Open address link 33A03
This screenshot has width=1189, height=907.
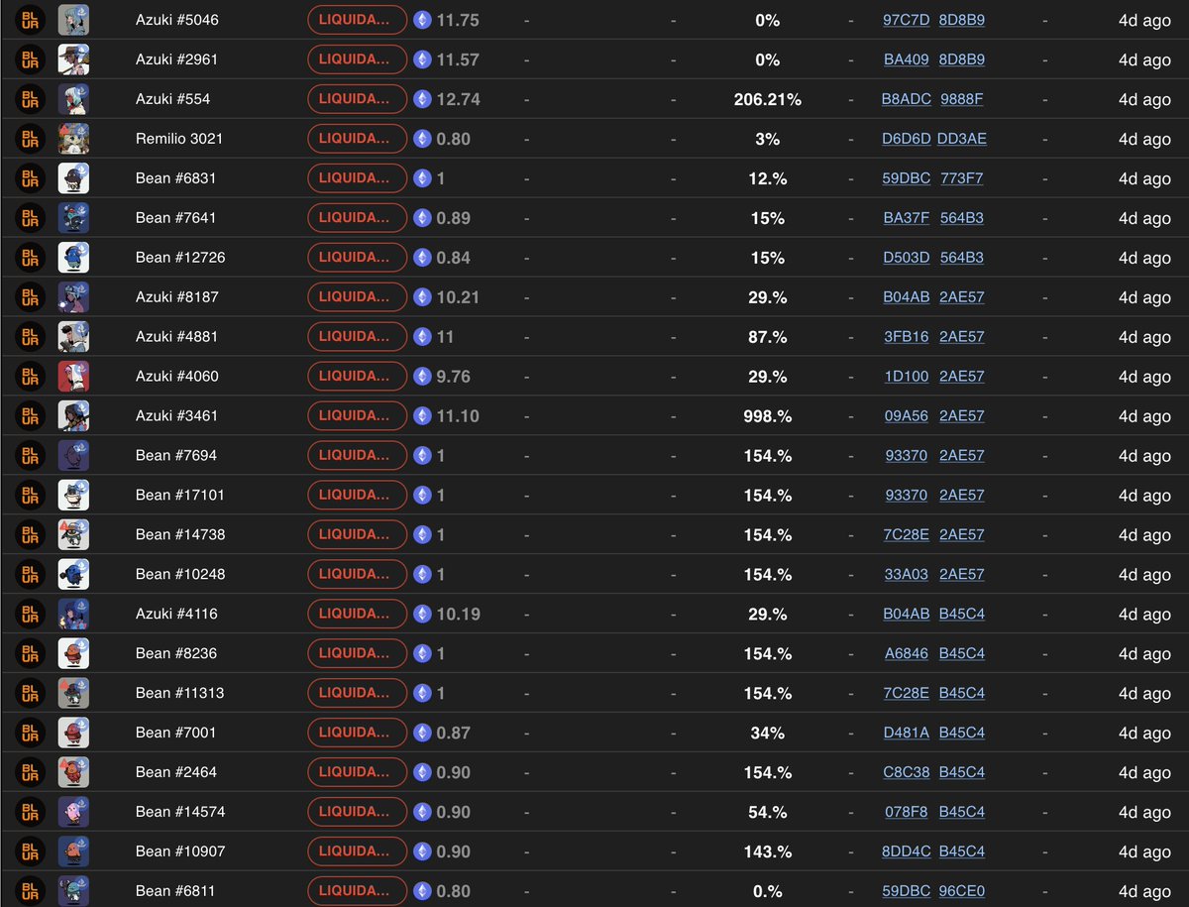point(907,574)
